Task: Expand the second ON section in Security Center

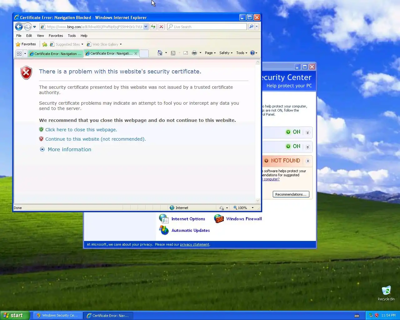Action: pyautogui.click(x=307, y=147)
